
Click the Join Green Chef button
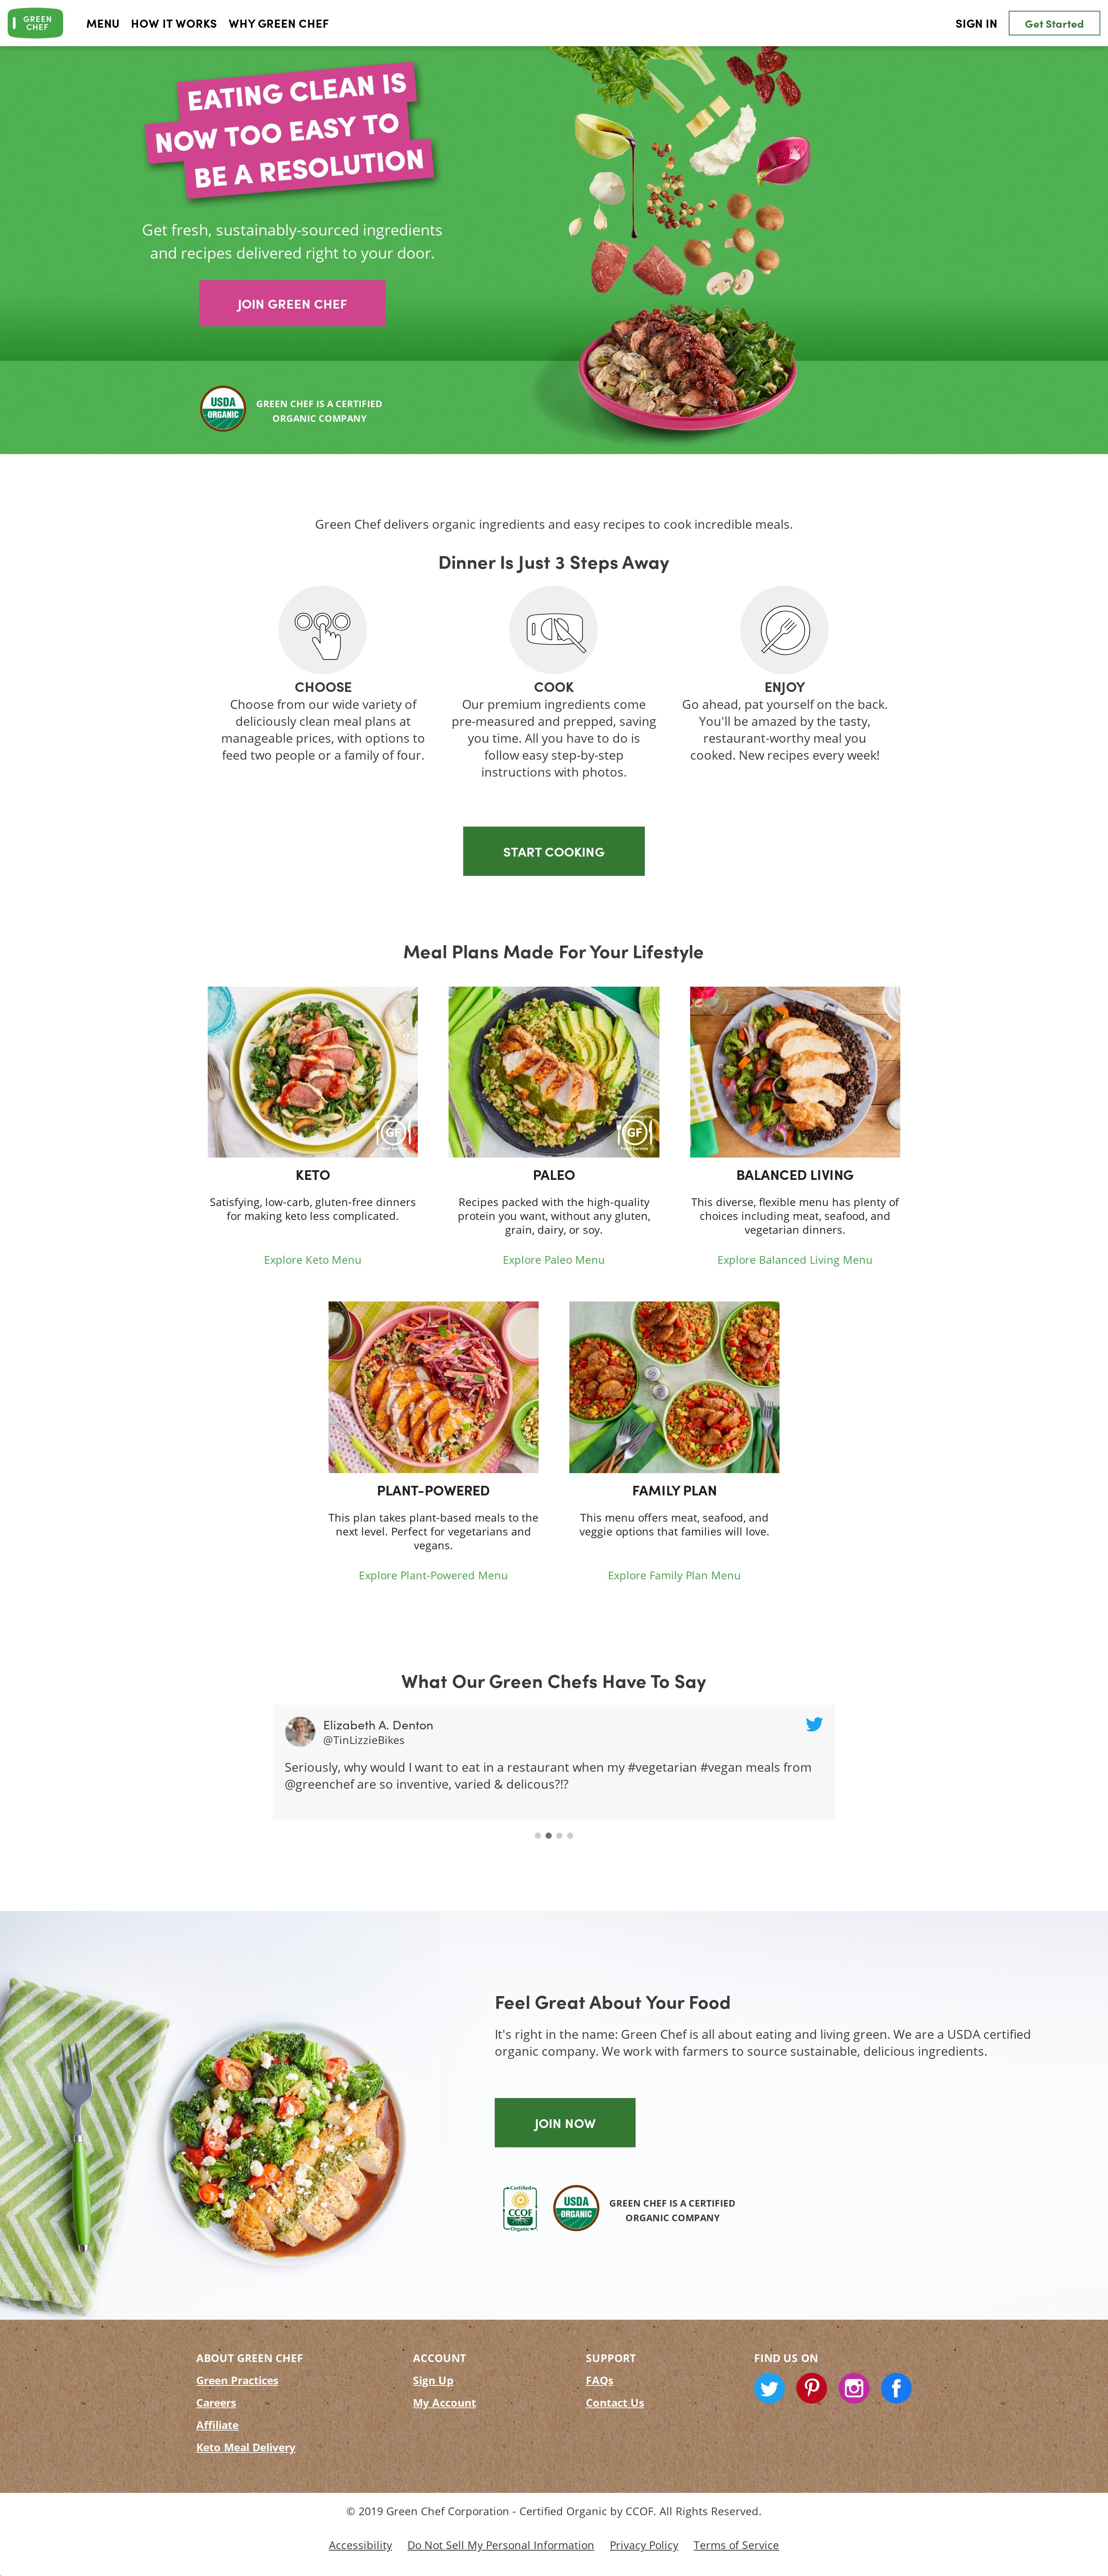292,303
